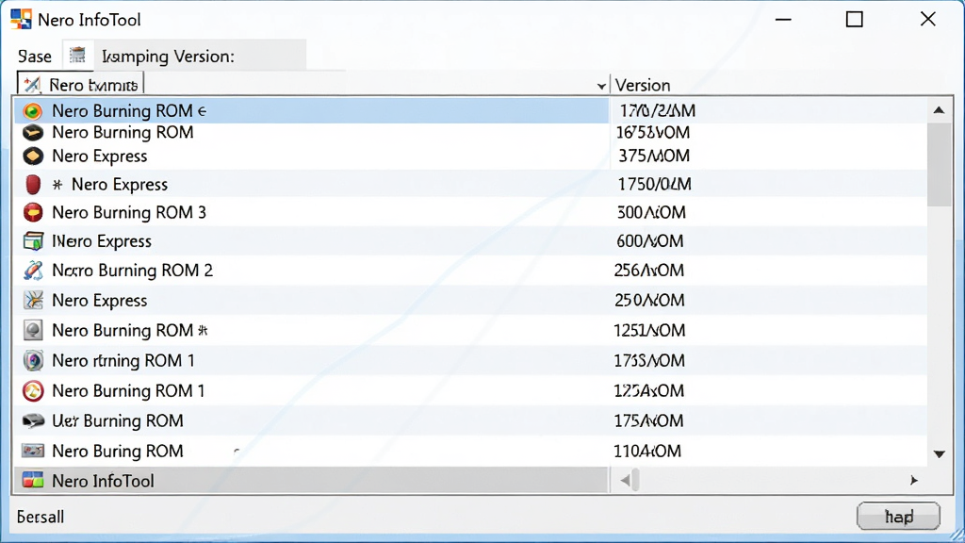Click the version cell starting with 375
Viewport: 965px width, 543px height.
[x=654, y=156]
